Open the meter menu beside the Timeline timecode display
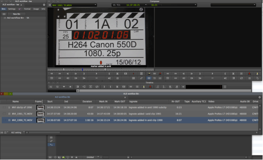The height and width of the screenshot is (160, 263). tap(225, 87)
